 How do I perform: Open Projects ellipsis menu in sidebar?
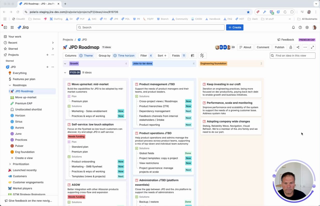tap(53, 55)
